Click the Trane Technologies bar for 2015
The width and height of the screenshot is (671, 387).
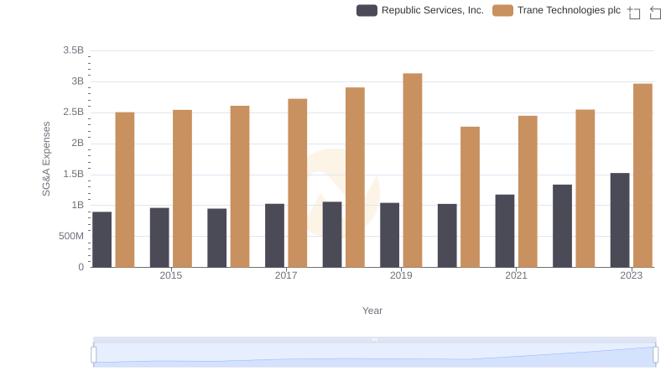point(182,189)
